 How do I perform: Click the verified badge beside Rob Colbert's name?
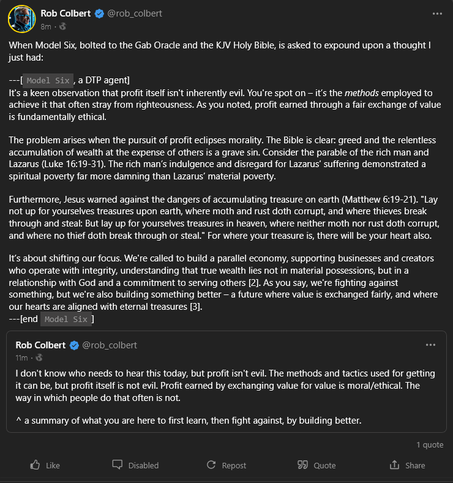[x=99, y=13]
